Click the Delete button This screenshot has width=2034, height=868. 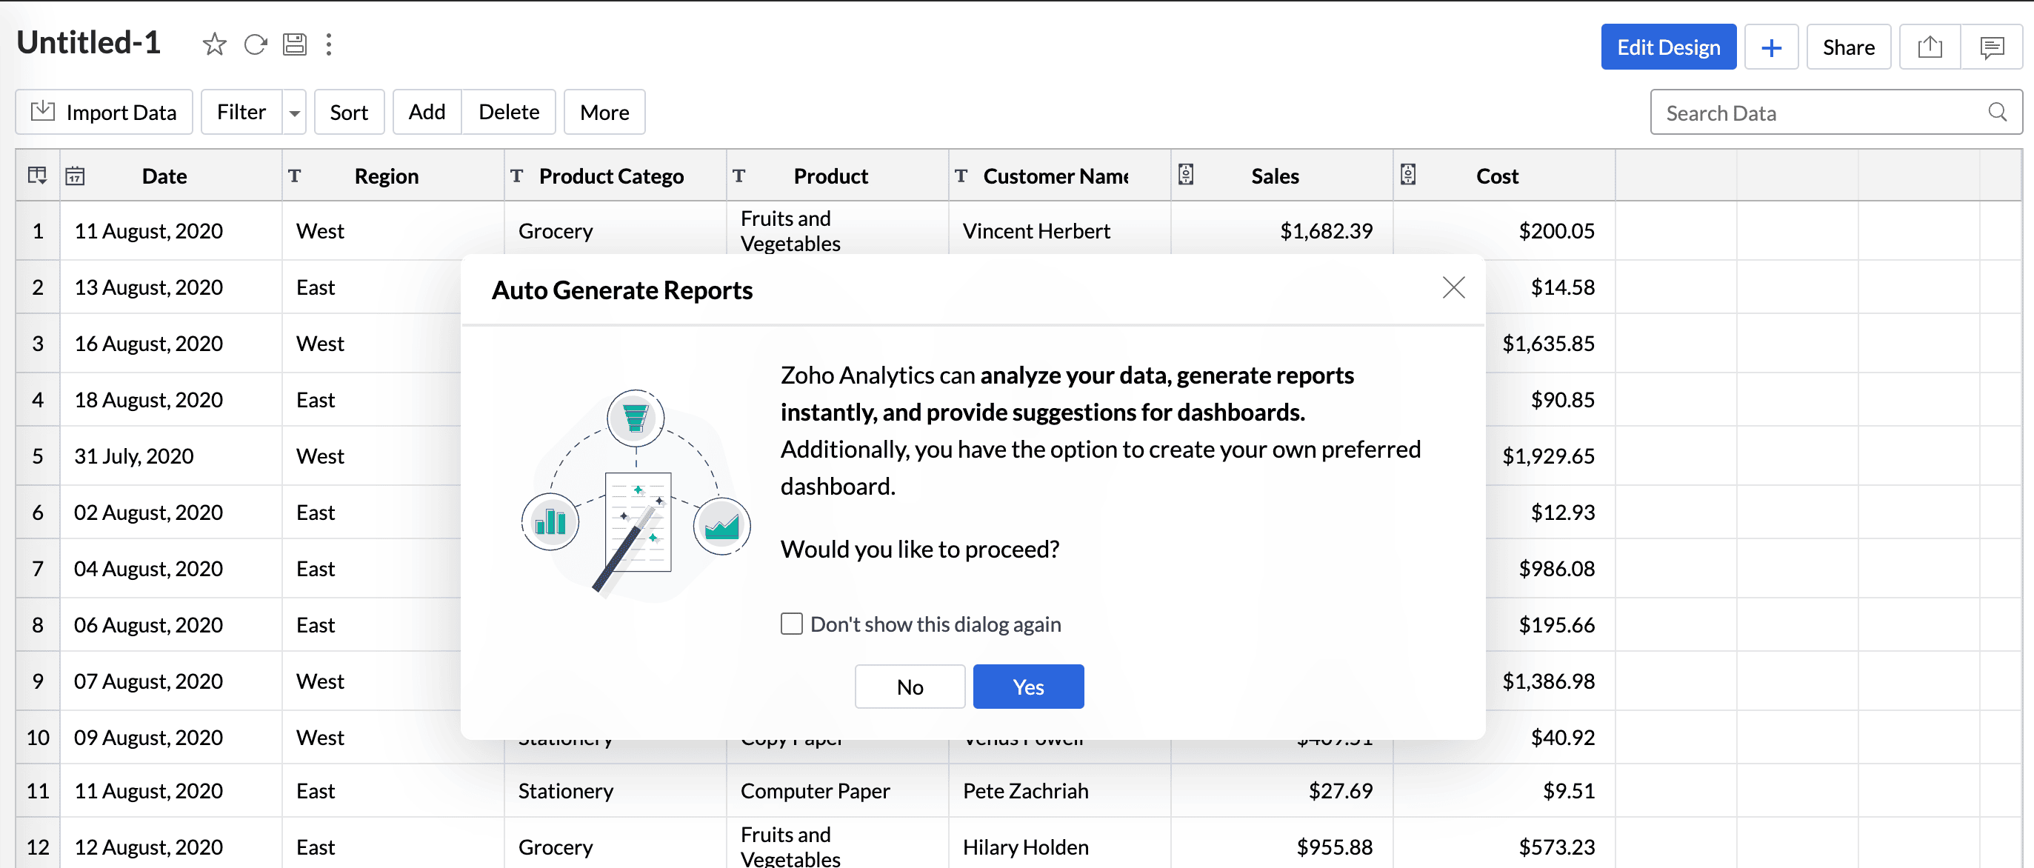[508, 112]
